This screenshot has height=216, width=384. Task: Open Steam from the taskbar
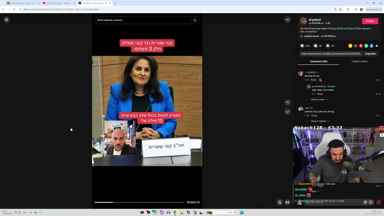[188, 212]
